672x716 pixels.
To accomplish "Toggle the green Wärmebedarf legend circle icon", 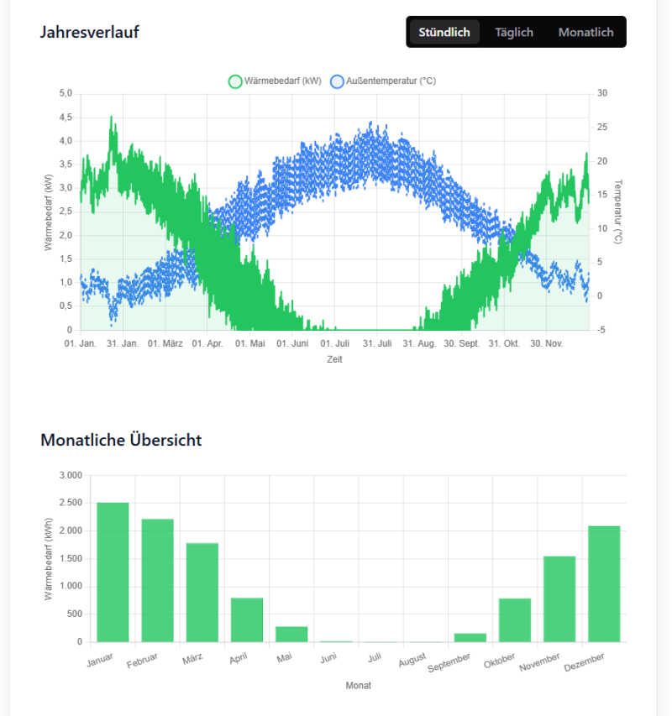I will 235,81.
